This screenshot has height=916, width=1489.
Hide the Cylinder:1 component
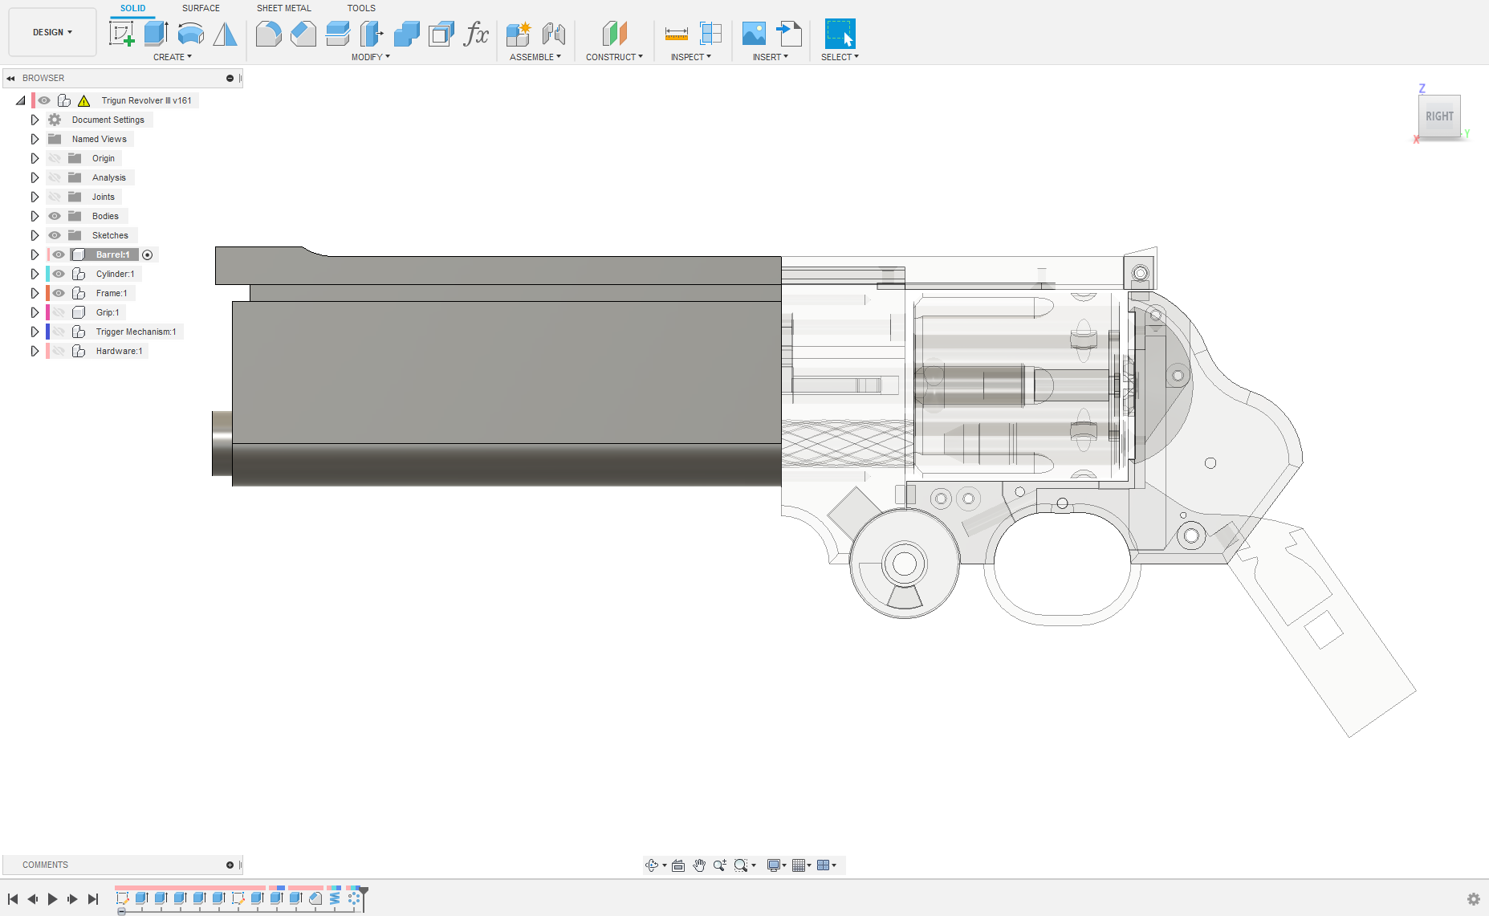pyautogui.click(x=59, y=274)
